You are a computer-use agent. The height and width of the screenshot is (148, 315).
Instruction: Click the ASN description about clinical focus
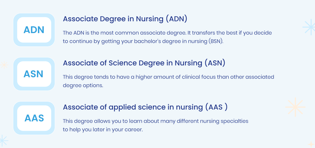[169, 81]
